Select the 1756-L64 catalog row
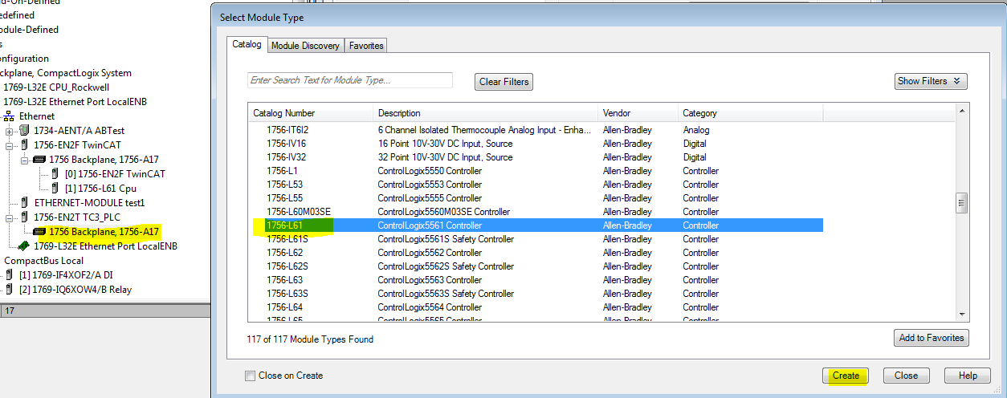The width and height of the screenshot is (1007, 398). tap(536, 307)
